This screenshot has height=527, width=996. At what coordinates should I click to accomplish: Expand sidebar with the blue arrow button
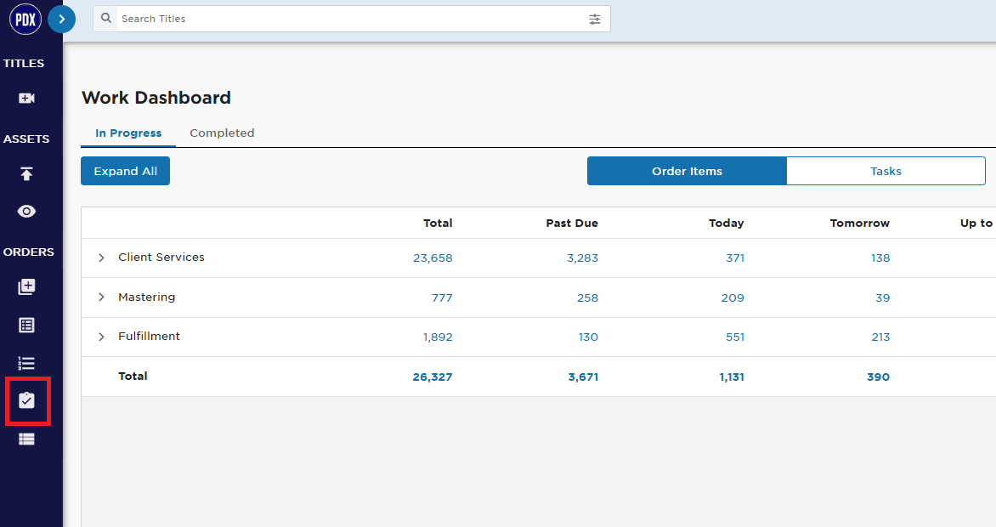[x=62, y=19]
